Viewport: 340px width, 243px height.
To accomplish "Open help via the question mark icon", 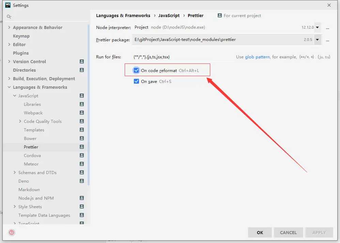I will pos(12,232).
